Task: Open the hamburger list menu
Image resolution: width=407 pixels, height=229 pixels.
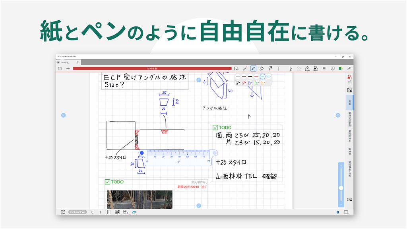Action: click(324, 68)
